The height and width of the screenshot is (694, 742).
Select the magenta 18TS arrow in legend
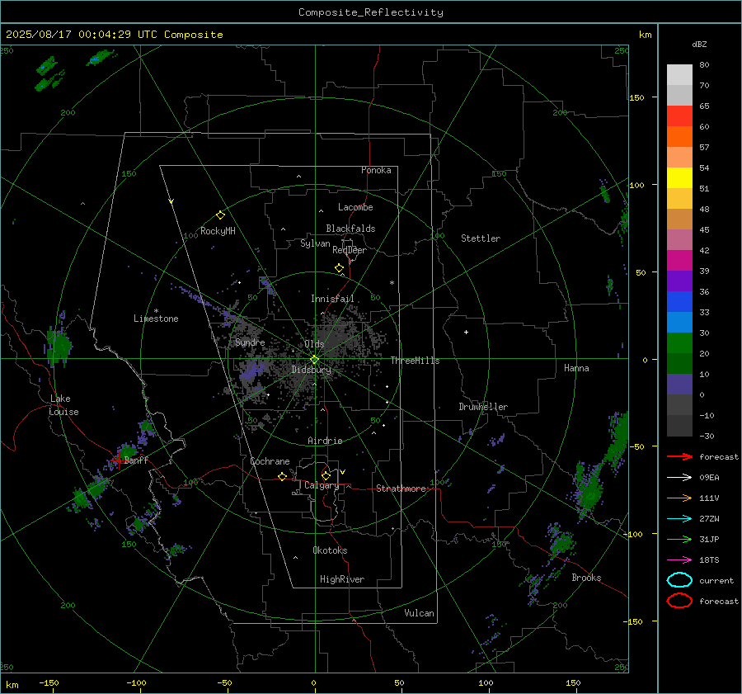point(679,560)
